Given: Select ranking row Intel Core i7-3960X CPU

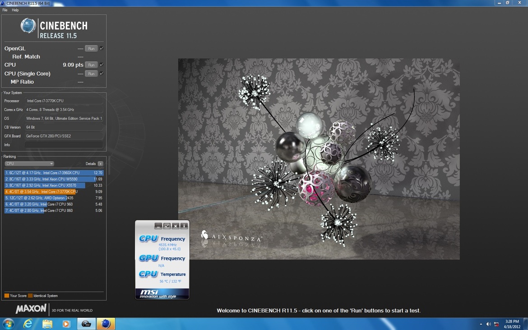Looking at the screenshot, I should [54, 173].
